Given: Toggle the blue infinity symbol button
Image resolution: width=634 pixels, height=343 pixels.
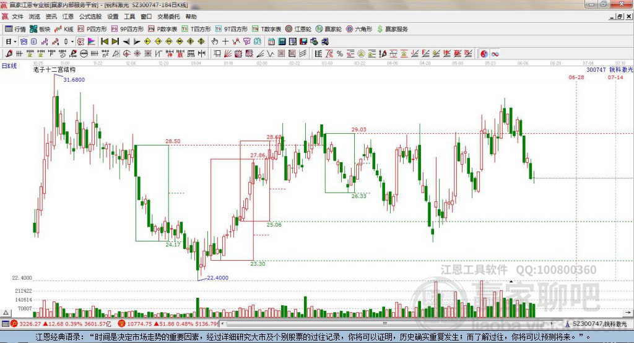Looking at the screenshot, I should [x=495, y=54].
